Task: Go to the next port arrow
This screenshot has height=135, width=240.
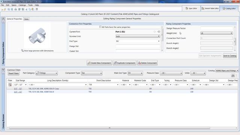Action: [x=159, y=31]
